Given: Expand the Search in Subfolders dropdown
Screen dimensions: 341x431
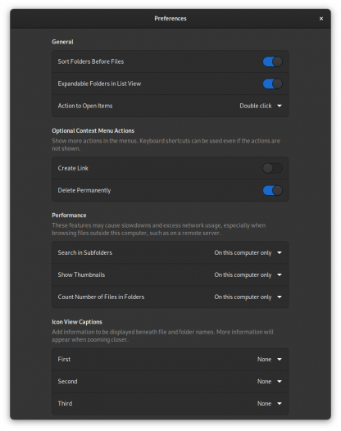Looking at the screenshot, I should [248, 252].
